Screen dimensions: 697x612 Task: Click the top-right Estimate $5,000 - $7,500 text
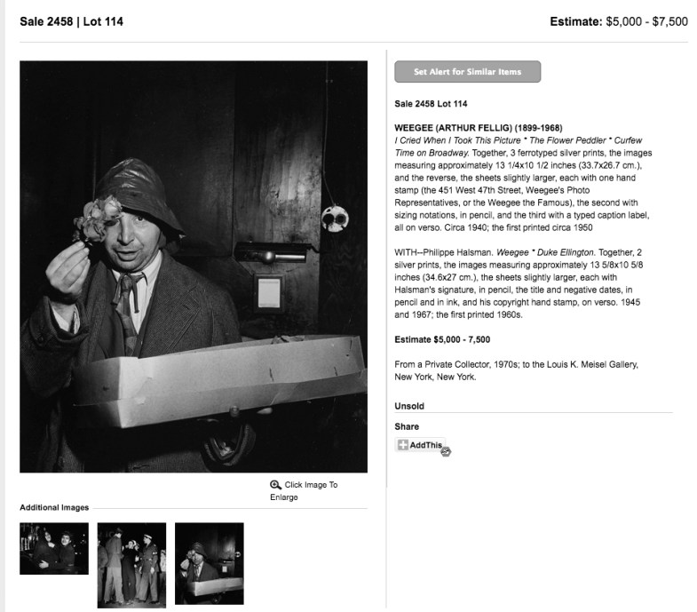tap(619, 21)
